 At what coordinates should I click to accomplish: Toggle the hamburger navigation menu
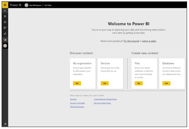5,11
